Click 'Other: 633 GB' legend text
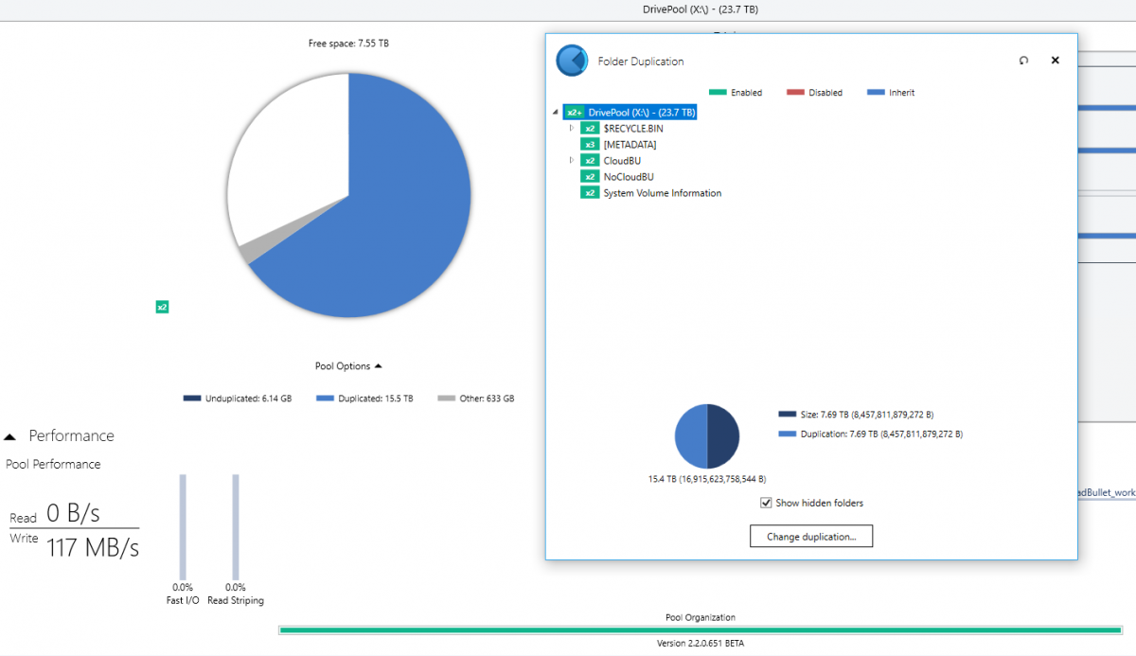Screen dimensions: 1136x656 (487, 399)
